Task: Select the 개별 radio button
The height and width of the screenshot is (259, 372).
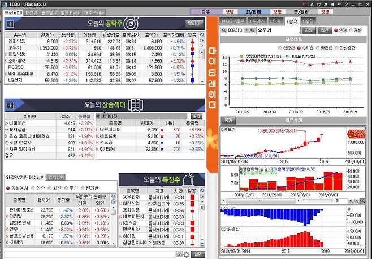Action: click(351, 30)
